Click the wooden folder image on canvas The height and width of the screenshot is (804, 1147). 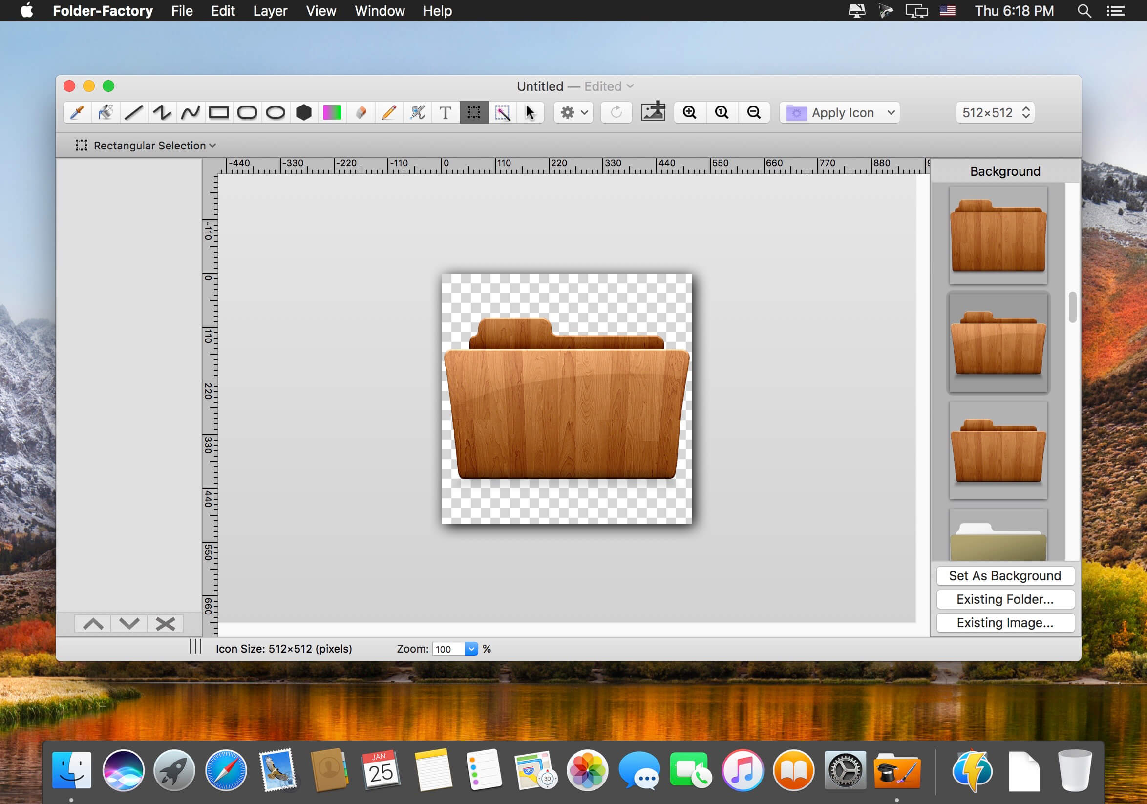(x=567, y=399)
